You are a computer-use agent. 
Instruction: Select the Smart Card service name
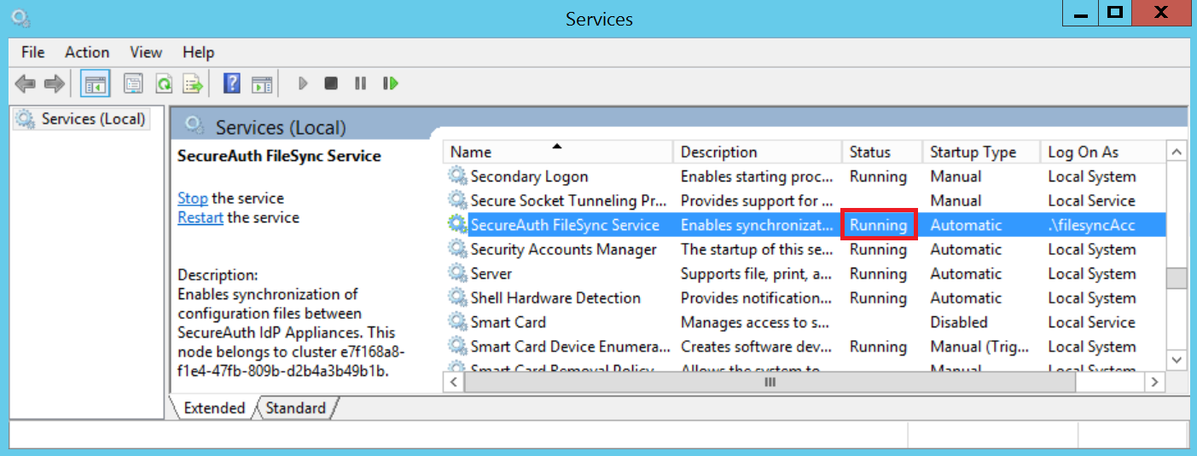(x=508, y=322)
